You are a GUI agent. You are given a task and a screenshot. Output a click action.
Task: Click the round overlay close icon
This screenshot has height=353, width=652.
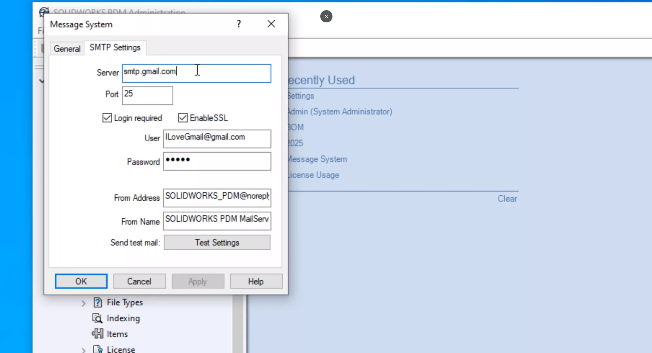(326, 16)
